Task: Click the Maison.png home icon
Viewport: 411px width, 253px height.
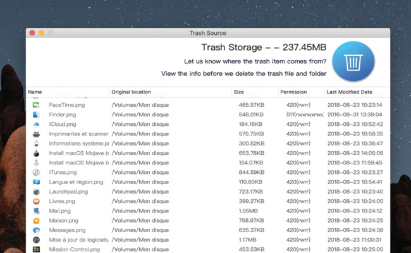Action: [x=37, y=220]
